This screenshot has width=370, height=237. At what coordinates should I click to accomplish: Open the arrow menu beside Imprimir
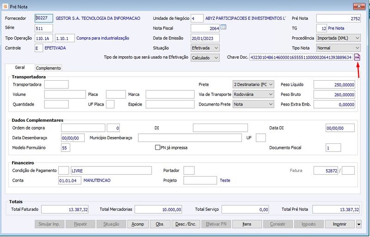(359, 224)
